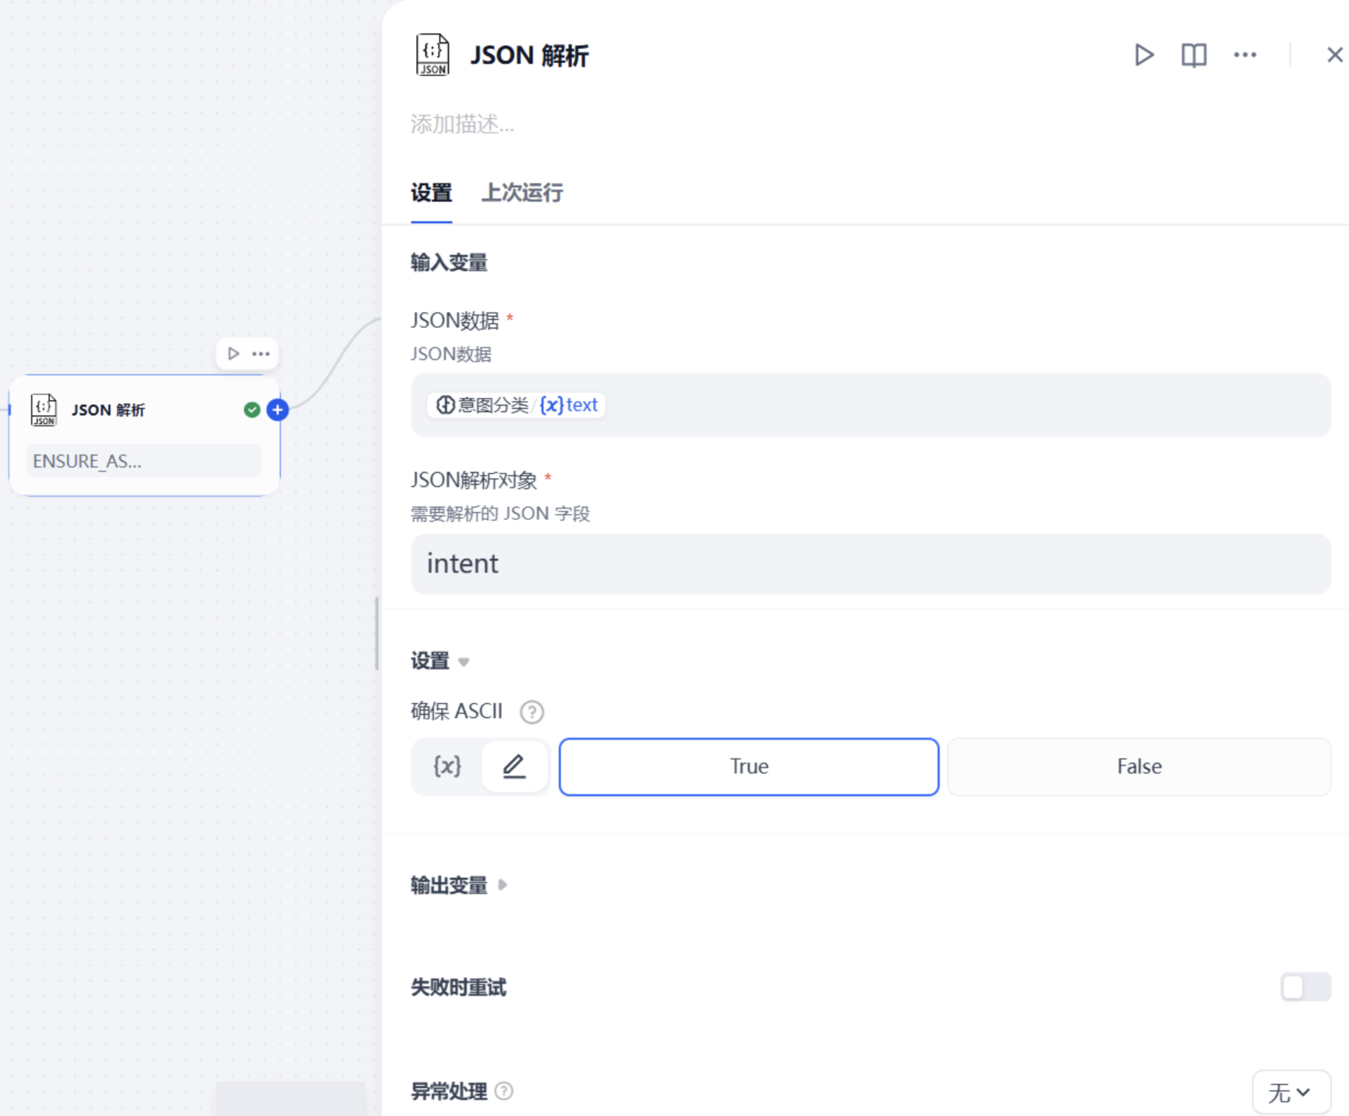Click the JSON数据 variable input field

[870, 405]
